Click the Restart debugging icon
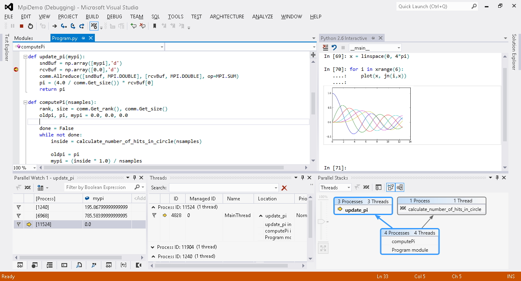The height and width of the screenshot is (281, 521). tap(31, 26)
